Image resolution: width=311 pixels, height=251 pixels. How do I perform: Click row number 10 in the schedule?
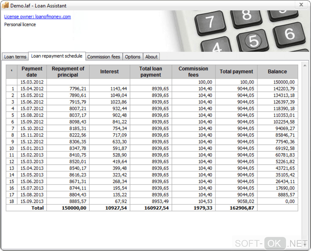pyautogui.click(x=12, y=148)
